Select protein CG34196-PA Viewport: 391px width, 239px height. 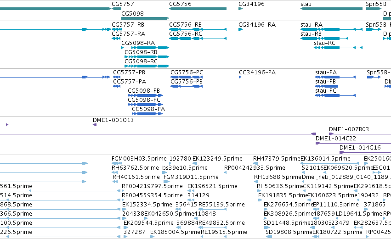coord(257,72)
